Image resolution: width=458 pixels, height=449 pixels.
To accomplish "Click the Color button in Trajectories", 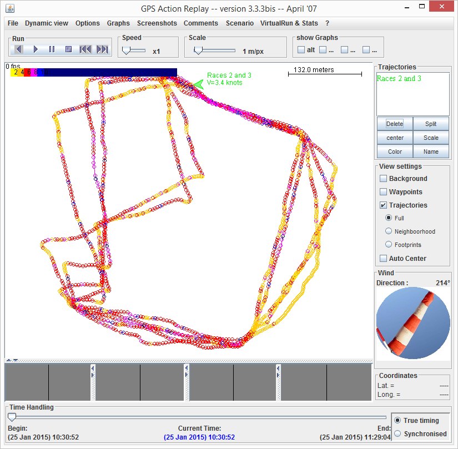I will pyautogui.click(x=395, y=152).
